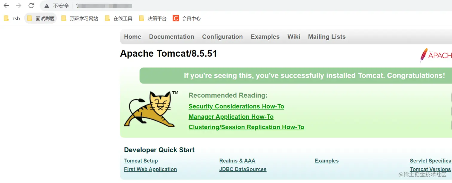The width and height of the screenshot is (452, 183).
Task: Open the Documentation nav item
Action: tap(172, 37)
